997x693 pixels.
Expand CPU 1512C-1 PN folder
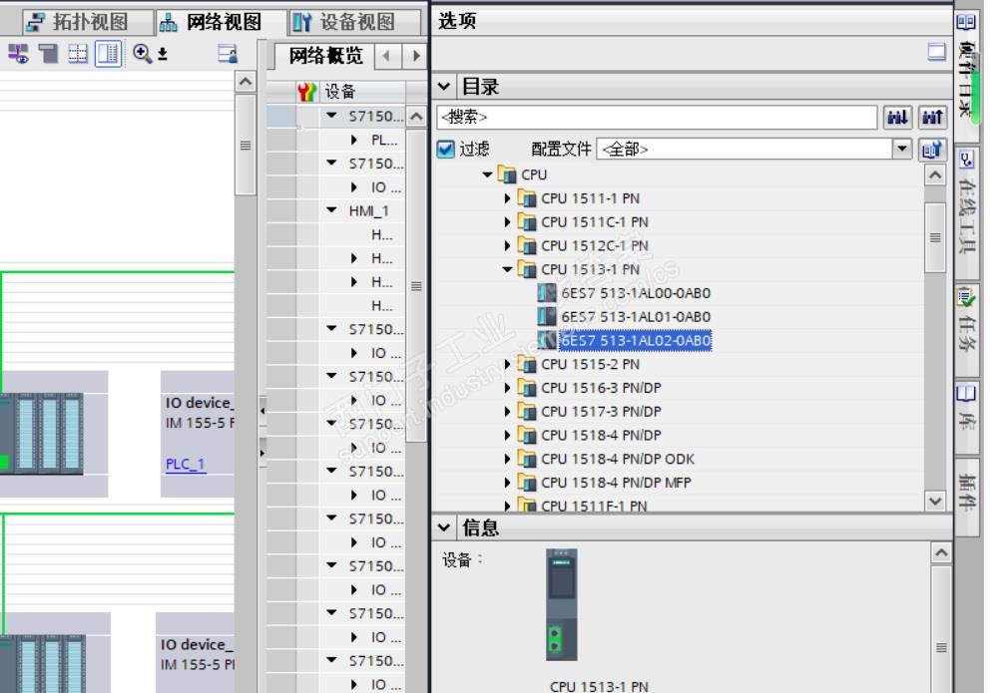[x=507, y=245]
